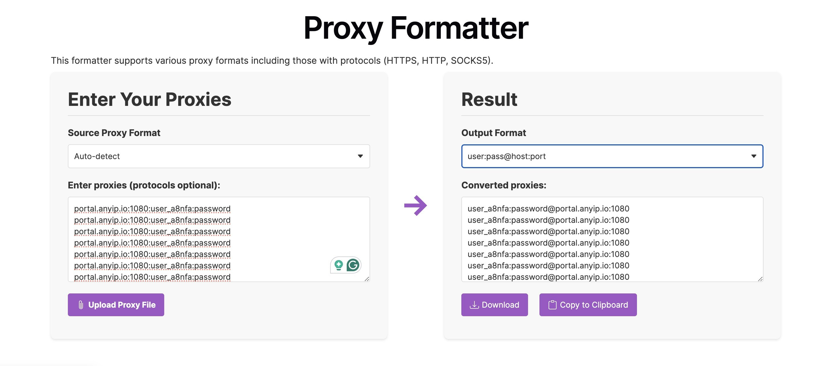Click the green lightbulb suggestion icon
The image size is (824, 366).
(338, 265)
